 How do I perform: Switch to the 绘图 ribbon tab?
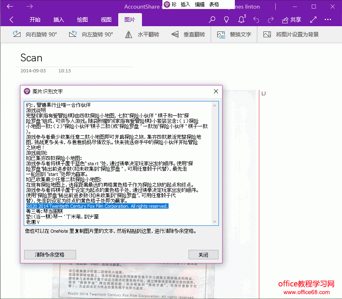click(82, 20)
